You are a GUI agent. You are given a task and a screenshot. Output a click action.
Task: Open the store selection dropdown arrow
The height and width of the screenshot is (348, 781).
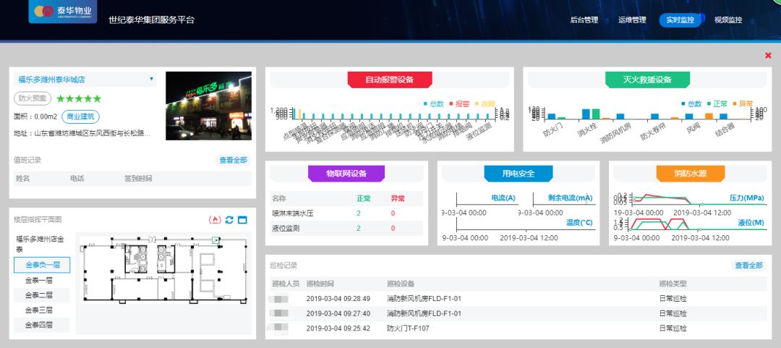(151, 79)
